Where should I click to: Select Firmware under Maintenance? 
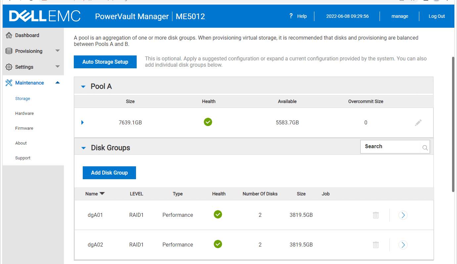[24, 128]
